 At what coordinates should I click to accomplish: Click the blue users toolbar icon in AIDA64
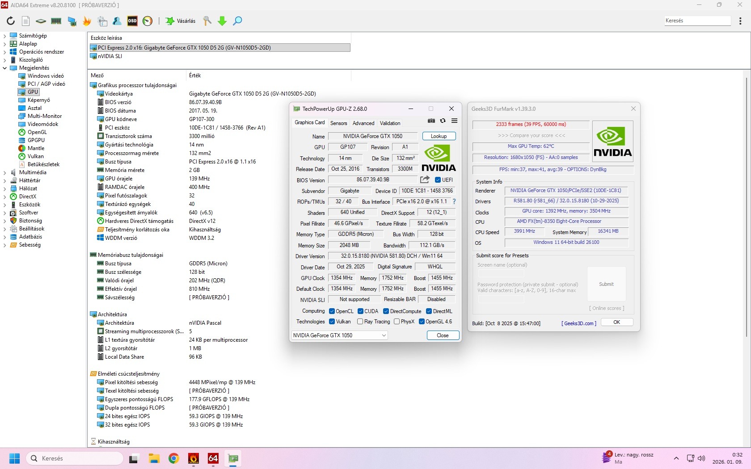pyautogui.click(x=117, y=21)
